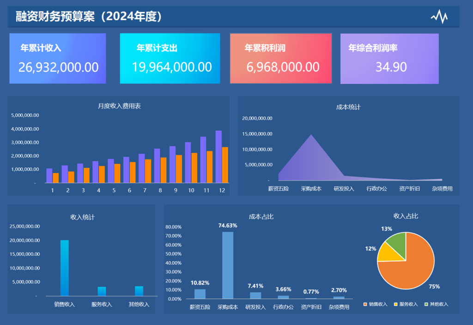The height and width of the screenshot is (325, 473).
Task: Click the pulse waveform icon in header
Action: (x=439, y=17)
